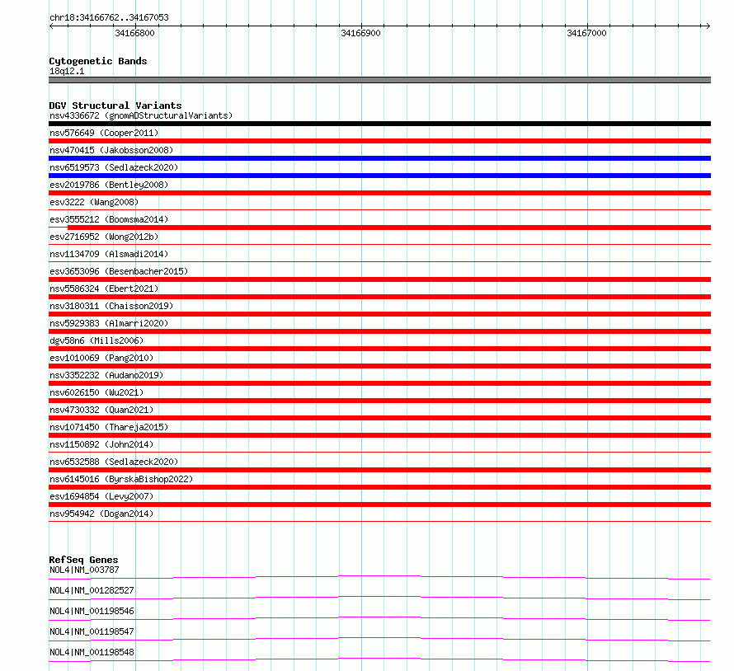Open the NOL4|NM_001198546 transcript label
The width and height of the screenshot is (734, 671).
[92, 611]
